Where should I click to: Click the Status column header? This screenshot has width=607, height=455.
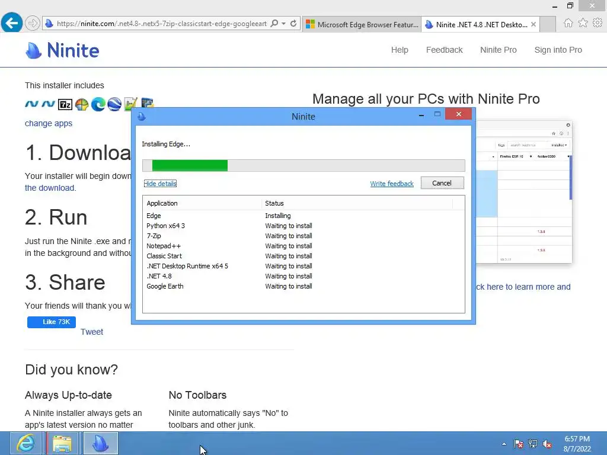[357, 203]
